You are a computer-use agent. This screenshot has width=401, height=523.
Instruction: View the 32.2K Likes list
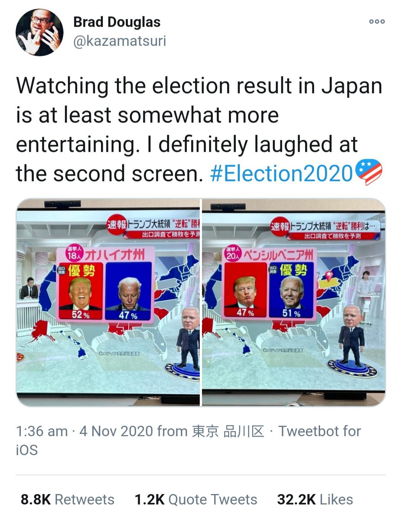pyautogui.click(x=315, y=500)
